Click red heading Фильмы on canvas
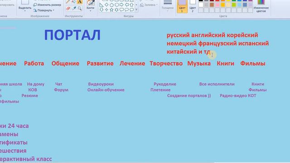 coord(253,63)
